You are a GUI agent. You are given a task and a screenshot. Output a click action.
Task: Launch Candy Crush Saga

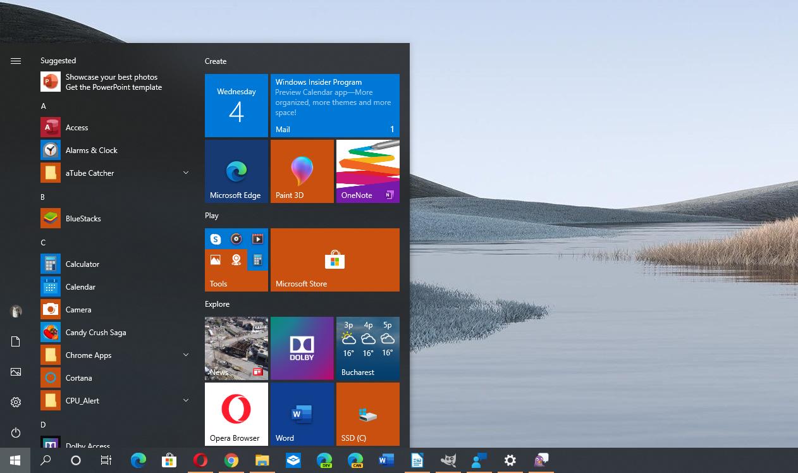[114, 333]
